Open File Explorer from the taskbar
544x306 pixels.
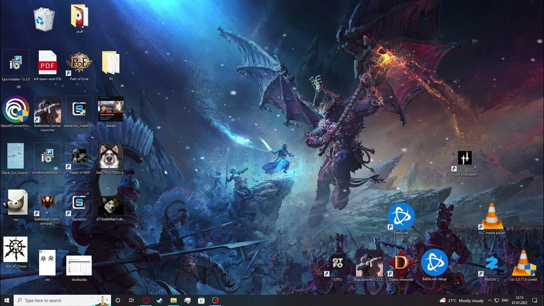(173, 300)
